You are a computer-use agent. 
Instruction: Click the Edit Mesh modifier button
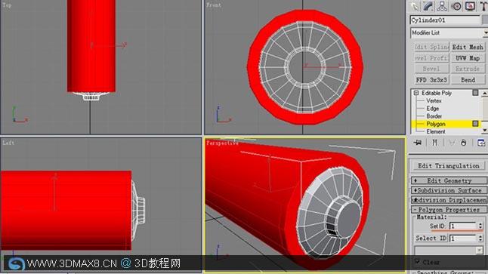[468, 47]
